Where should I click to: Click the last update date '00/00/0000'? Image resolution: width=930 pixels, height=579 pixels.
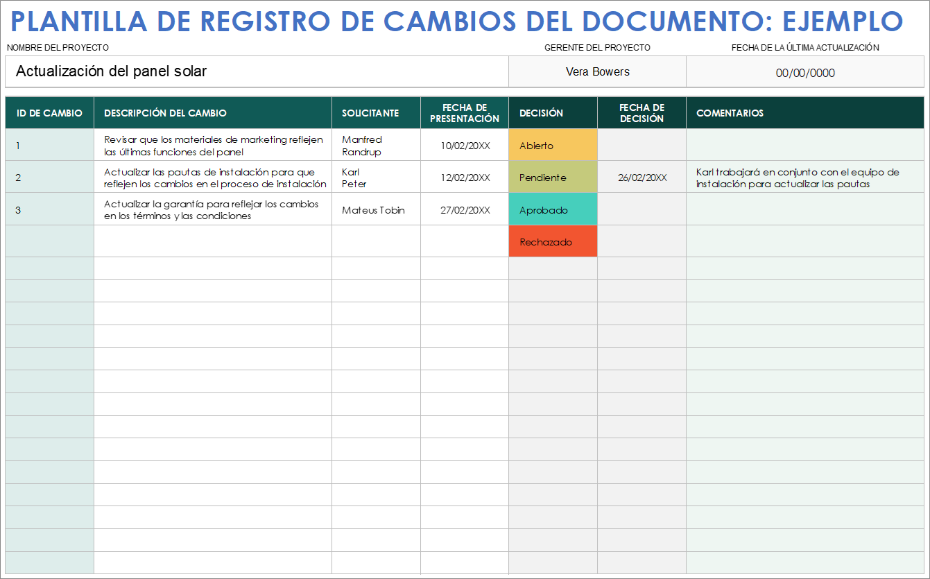pyautogui.click(x=805, y=73)
